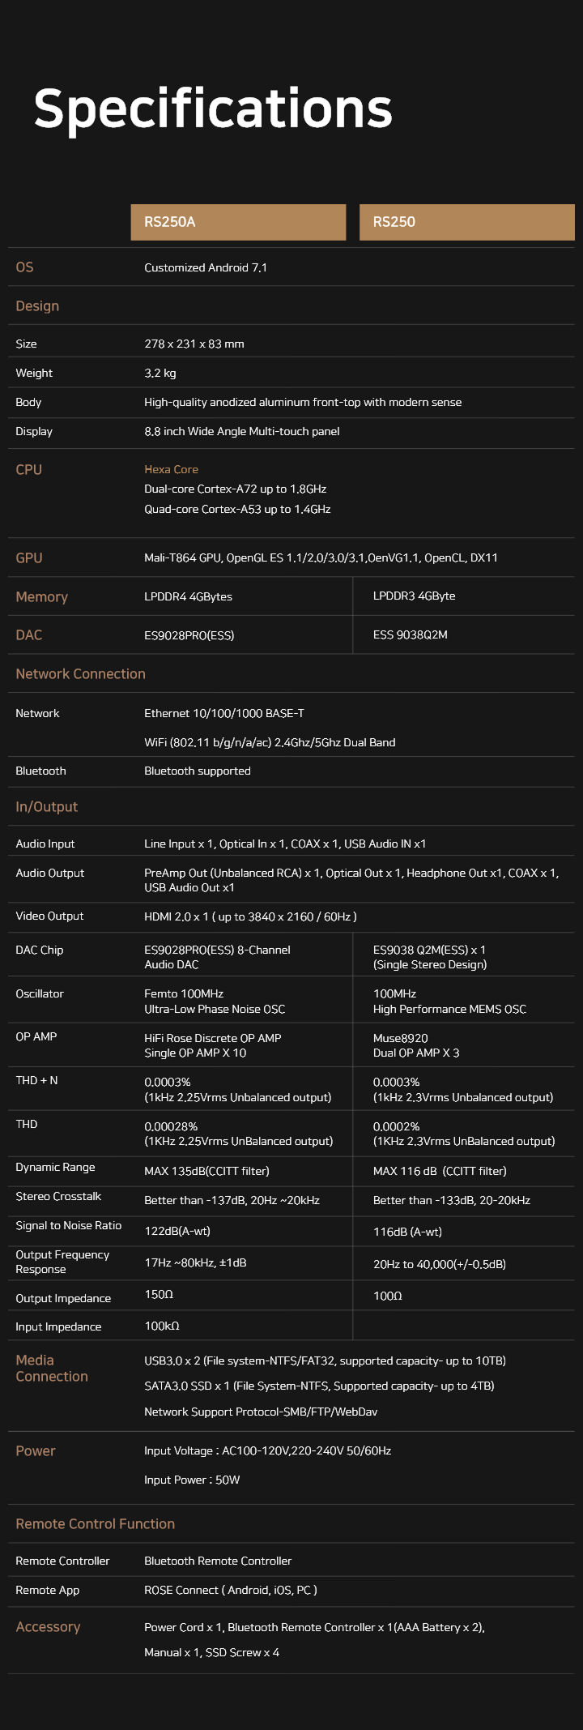Click the Video Output row label
Screen dimensions: 583x1730
click(49, 916)
